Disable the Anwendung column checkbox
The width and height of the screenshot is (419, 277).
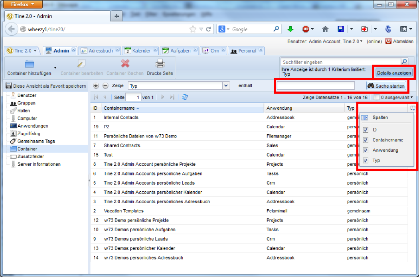pyautogui.click(x=366, y=151)
